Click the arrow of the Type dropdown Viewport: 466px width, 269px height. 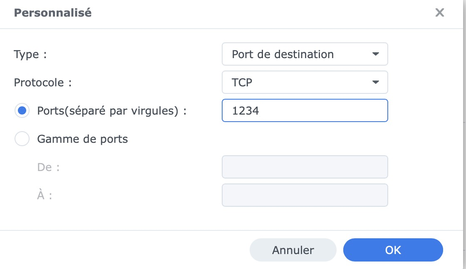tap(375, 54)
